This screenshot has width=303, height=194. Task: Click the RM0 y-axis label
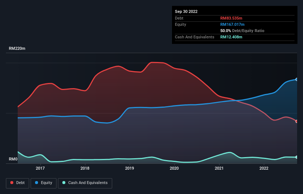coord(13,159)
